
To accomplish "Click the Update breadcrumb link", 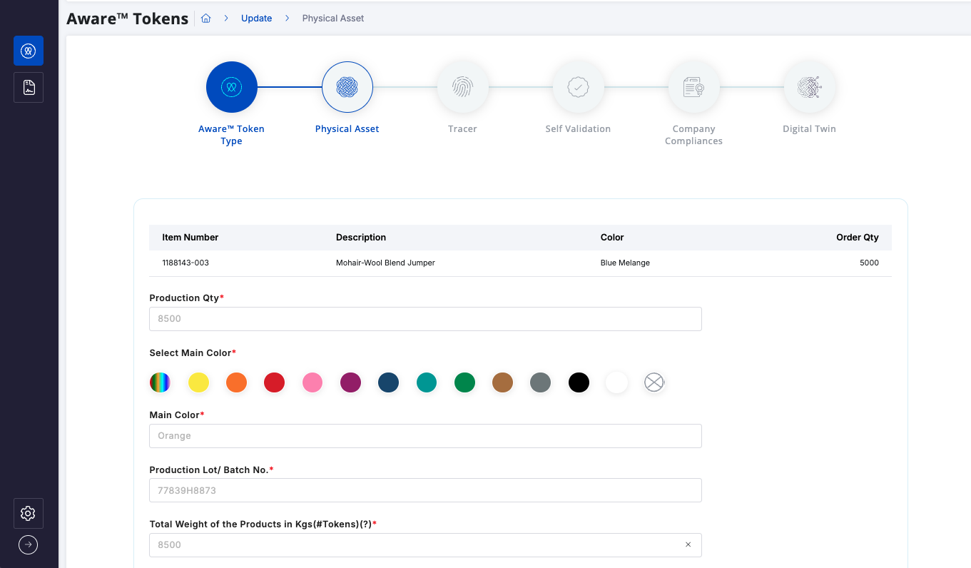I will [256, 19].
